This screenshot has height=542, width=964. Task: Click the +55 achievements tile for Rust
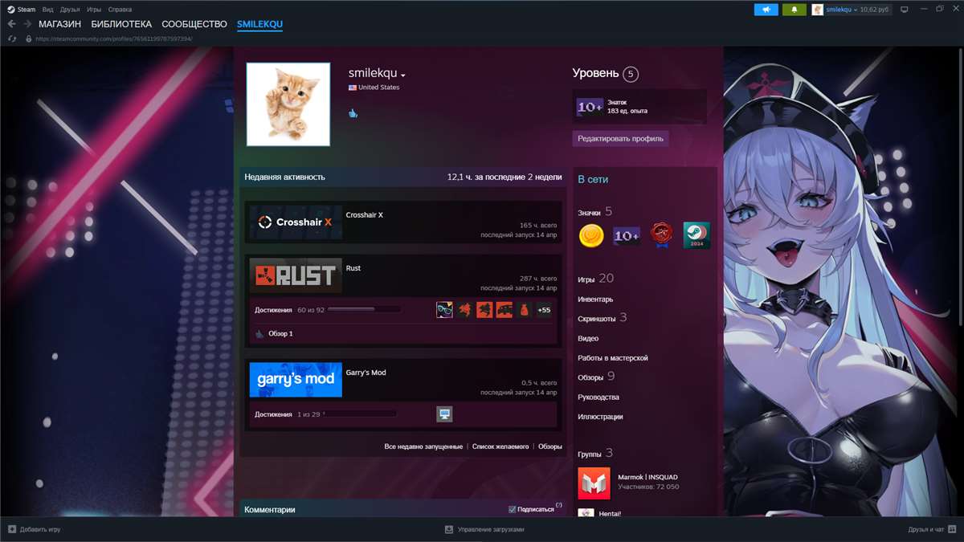click(x=543, y=309)
